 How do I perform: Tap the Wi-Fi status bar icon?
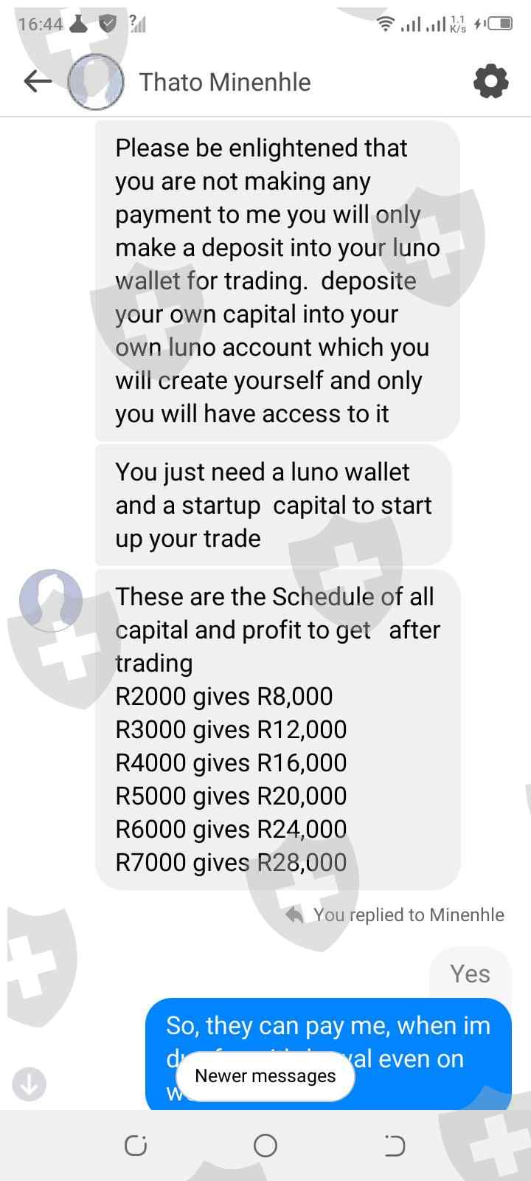click(385, 24)
